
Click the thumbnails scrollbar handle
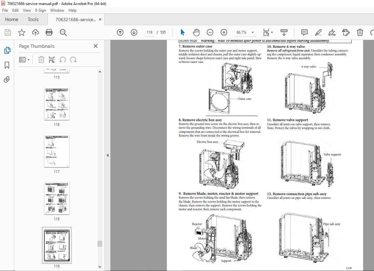(x=100, y=244)
